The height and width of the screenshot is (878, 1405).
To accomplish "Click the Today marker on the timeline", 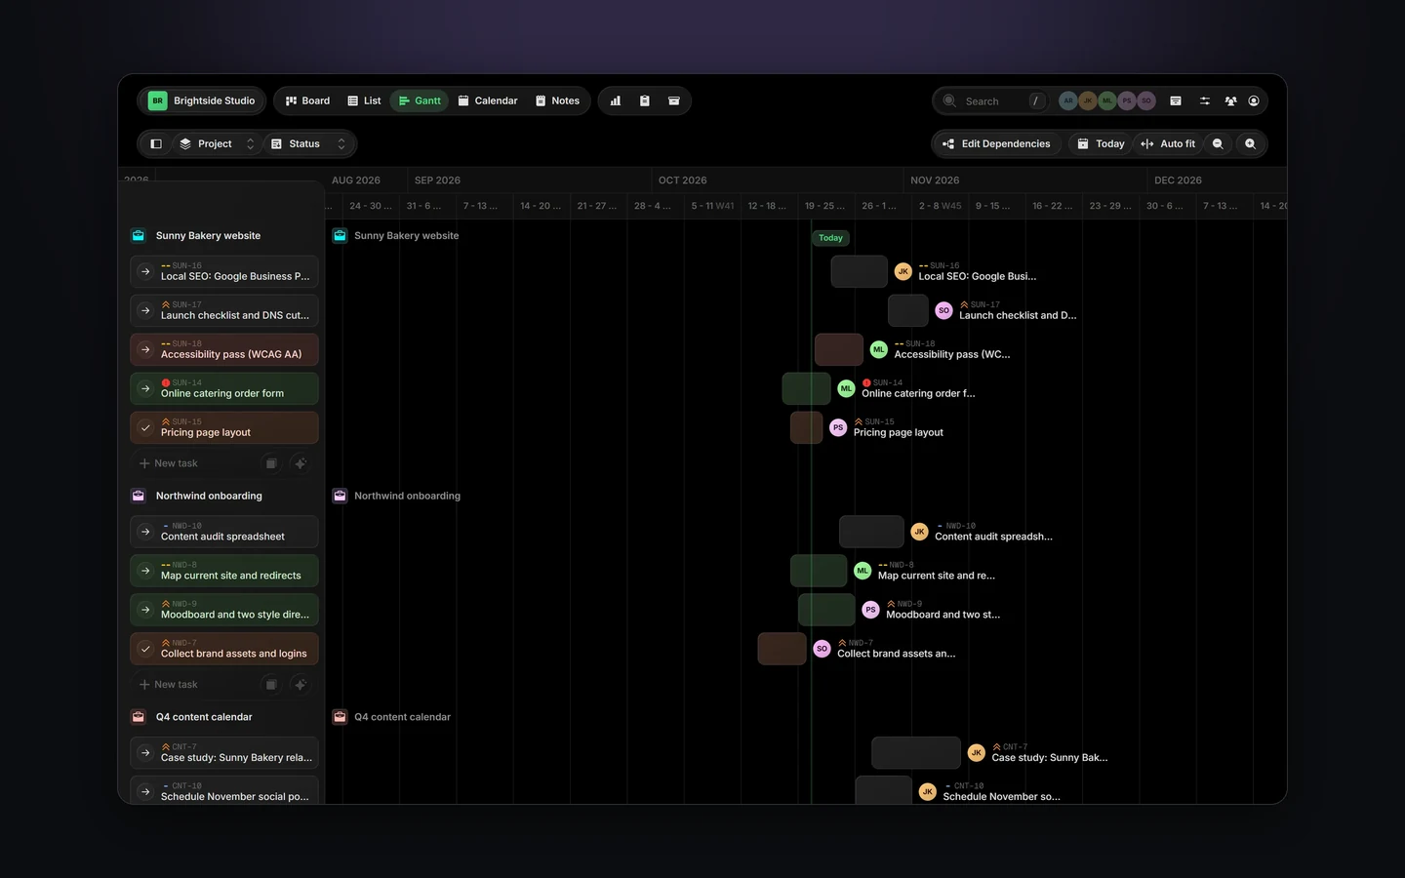I will click(831, 238).
